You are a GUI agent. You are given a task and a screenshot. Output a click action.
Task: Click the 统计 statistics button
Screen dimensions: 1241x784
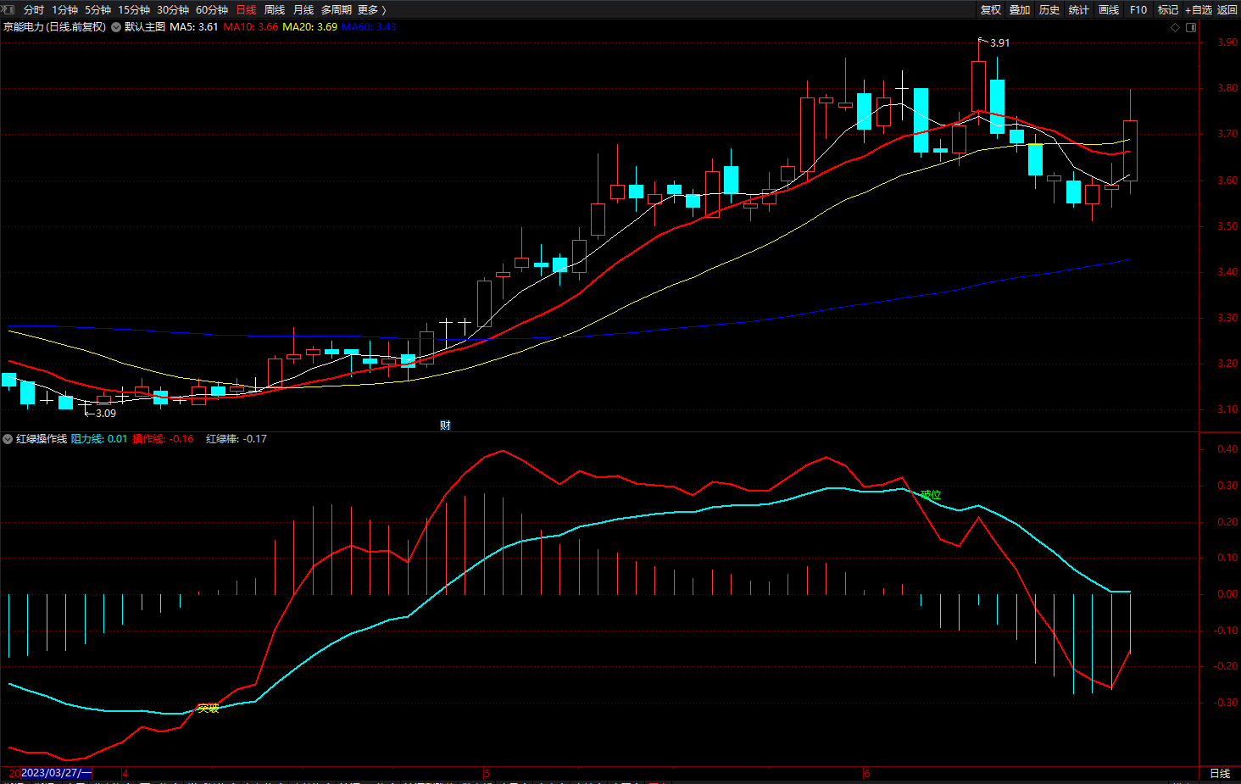1079,10
